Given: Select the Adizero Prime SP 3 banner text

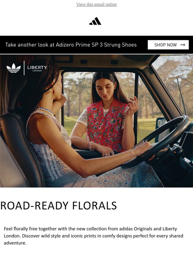Looking at the screenshot, I should coord(71,45).
